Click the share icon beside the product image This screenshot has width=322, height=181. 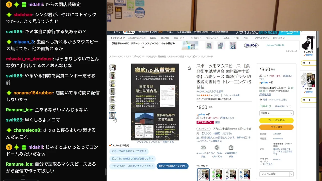189,68
